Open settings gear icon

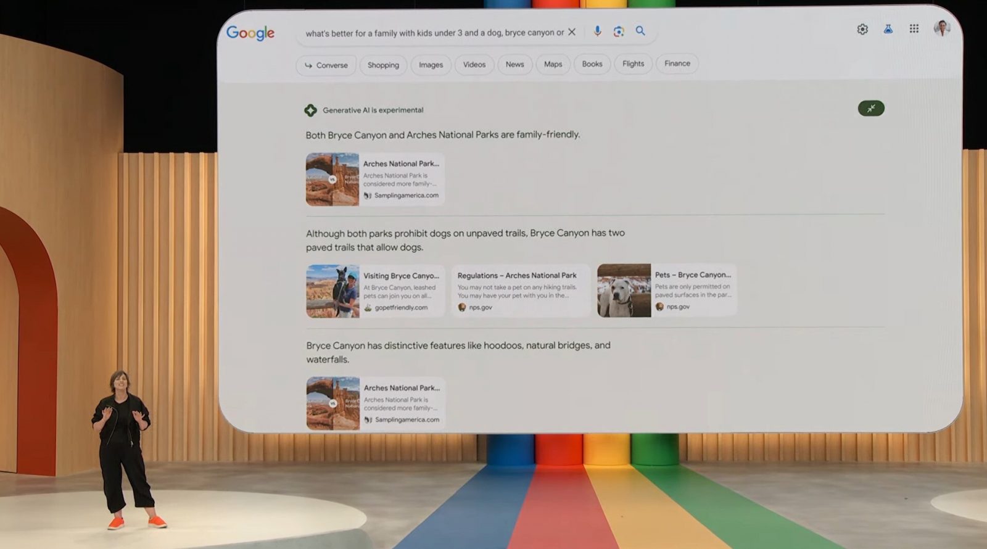(x=862, y=29)
